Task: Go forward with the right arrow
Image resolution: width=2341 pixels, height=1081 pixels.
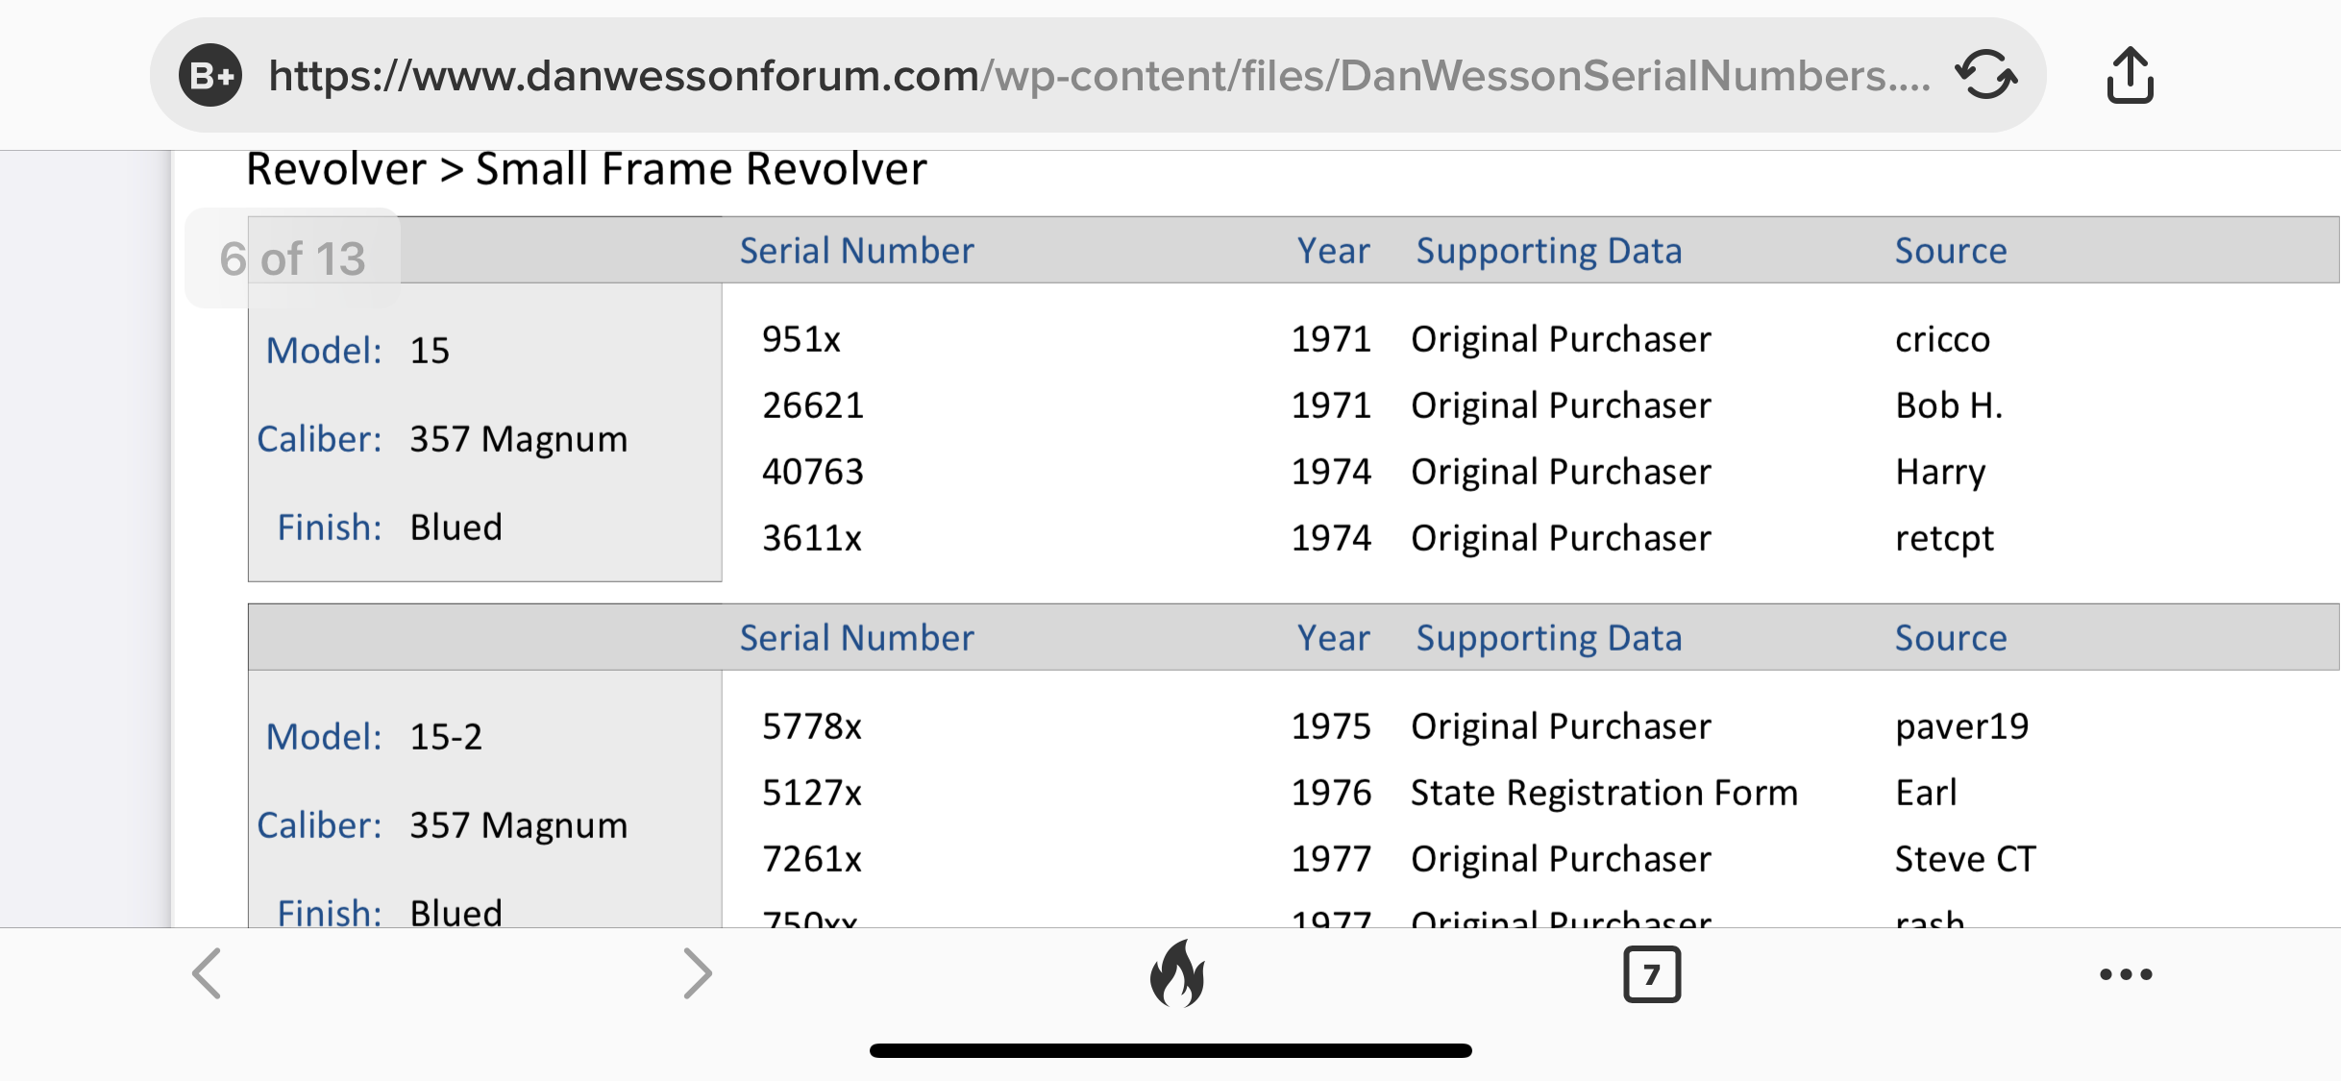Action: coord(697,973)
